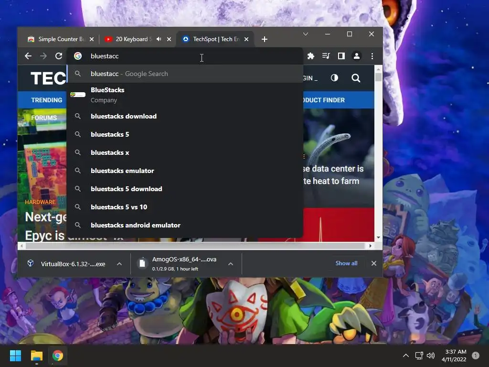This screenshot has width=489, height=367.
Task: Toggle the Chrome side panel icon
Action: tap(341, 56)
